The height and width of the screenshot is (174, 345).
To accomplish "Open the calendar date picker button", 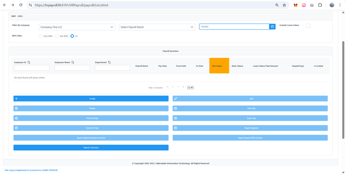I will [x=273, y=27].
